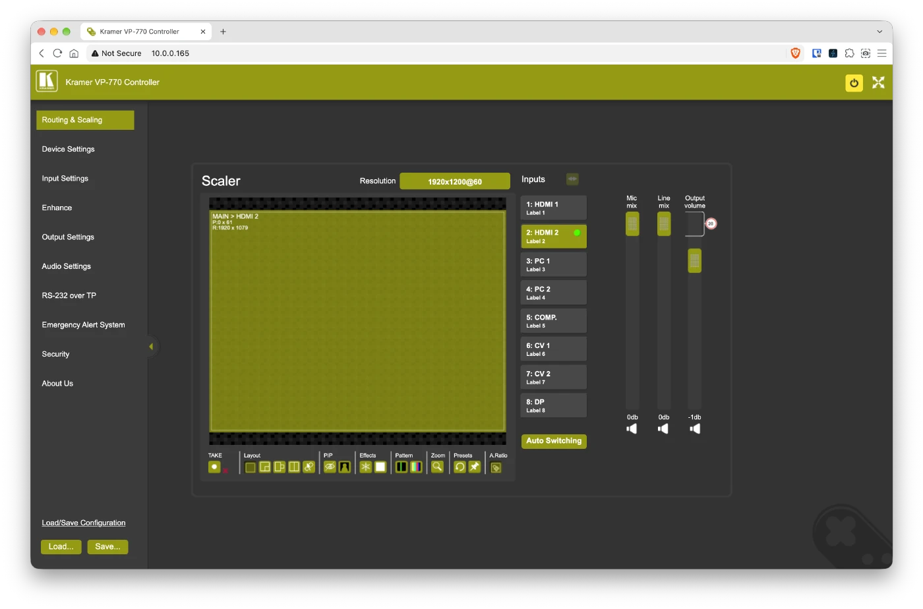The height and width of the screenshot is (609, 923).
Task: Select input 8: DP
Action: [x=553, y=405]
